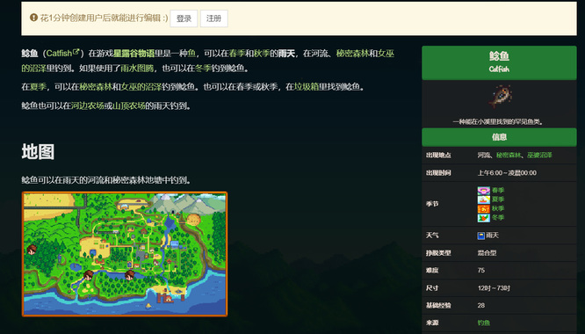Click the winter season icon in the infobox
585x334 pixels.
coord(483,218)
